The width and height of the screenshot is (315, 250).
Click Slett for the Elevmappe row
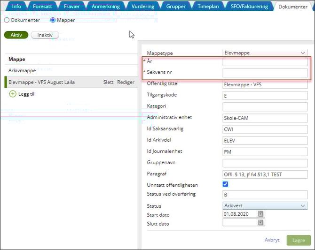[108, 82]
